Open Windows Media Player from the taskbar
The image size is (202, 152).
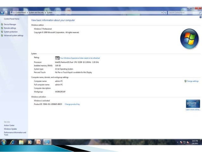click(x=30, y=142)
